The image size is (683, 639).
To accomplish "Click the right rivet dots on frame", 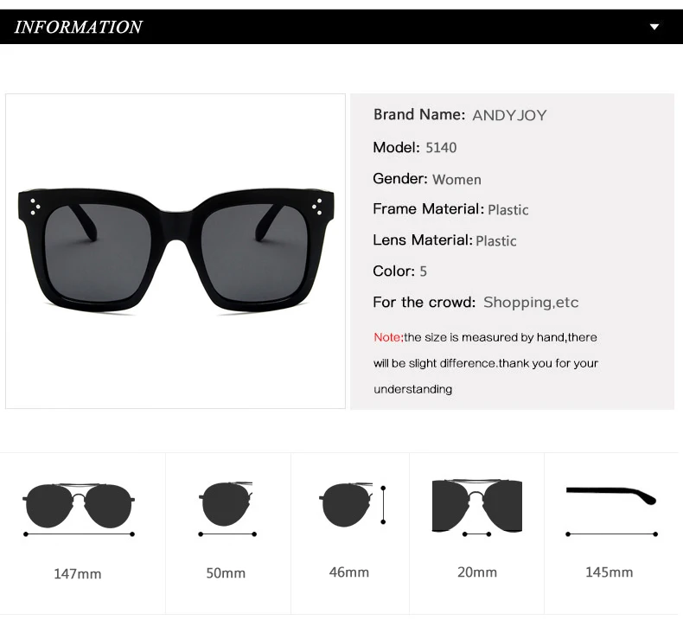I will pyautogui.click(x=317, y=207).
